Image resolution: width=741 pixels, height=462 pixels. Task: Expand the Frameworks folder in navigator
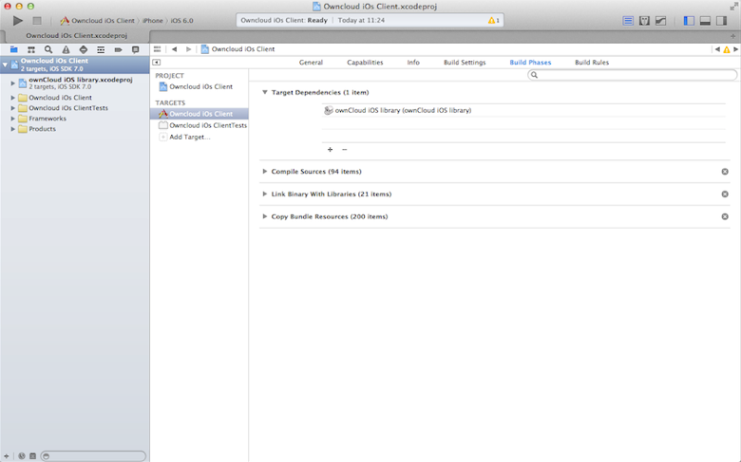(13, 119)
